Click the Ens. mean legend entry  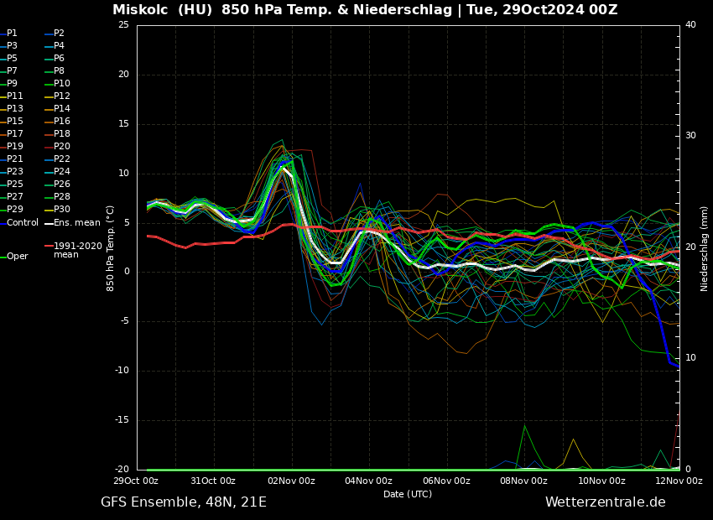[76, 223]
